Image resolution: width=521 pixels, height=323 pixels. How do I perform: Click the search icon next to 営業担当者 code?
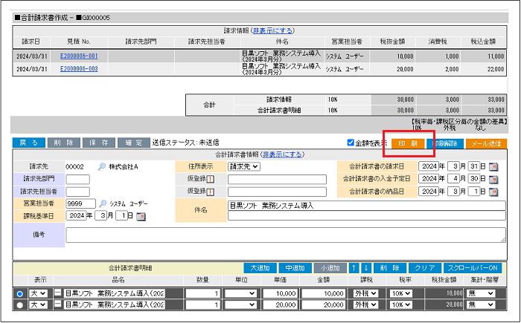(x=102, y=203)
